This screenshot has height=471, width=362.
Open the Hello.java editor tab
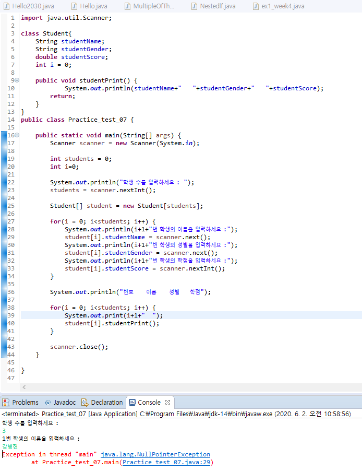click(93, 6)
